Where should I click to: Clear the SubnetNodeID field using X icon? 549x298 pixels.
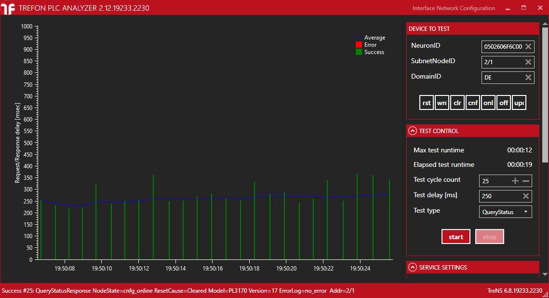click(528, 62)
